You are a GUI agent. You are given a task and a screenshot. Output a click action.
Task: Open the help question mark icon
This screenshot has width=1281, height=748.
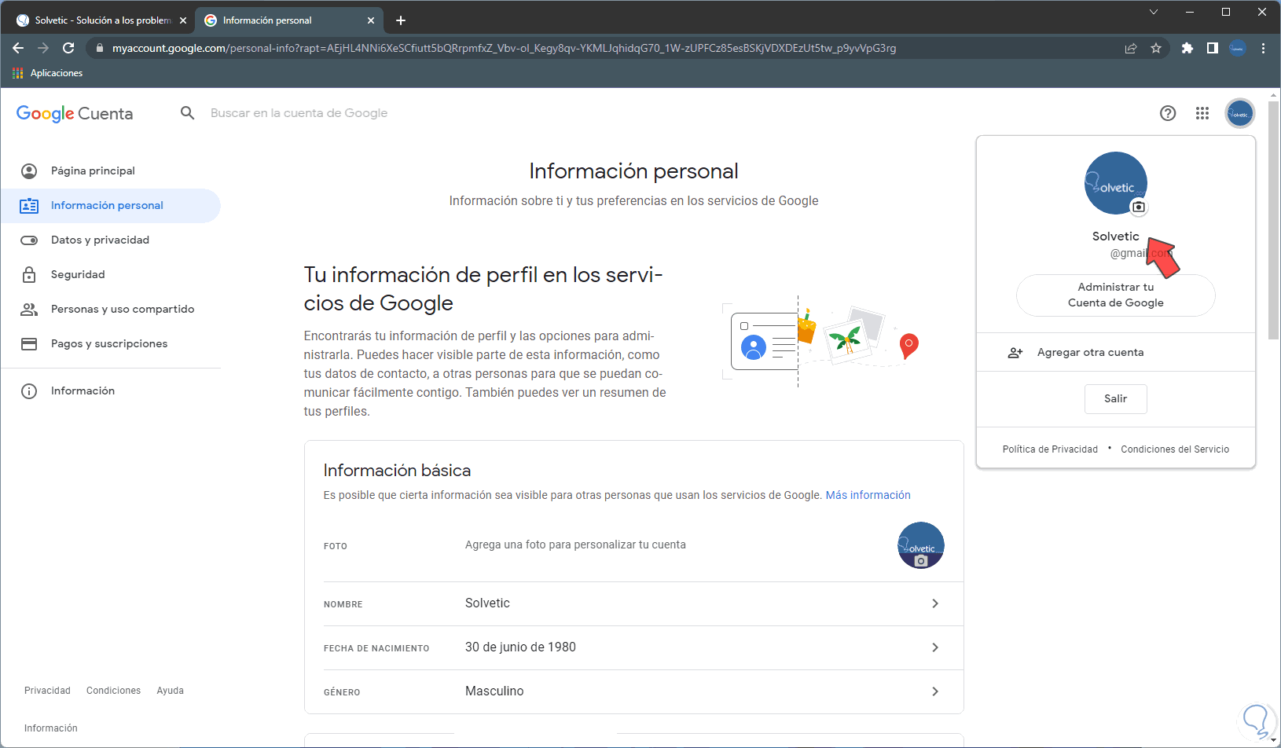point(1168,113)
